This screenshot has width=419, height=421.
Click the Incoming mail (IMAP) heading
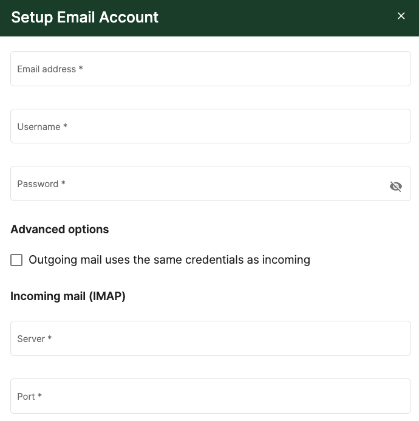[68, 296]
